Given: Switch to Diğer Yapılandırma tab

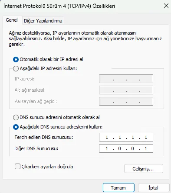Looking at the screenshot, I should (43, 21).
